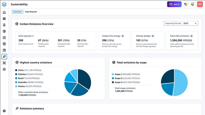Open the list document icon in the sidebar

point(4,38)
